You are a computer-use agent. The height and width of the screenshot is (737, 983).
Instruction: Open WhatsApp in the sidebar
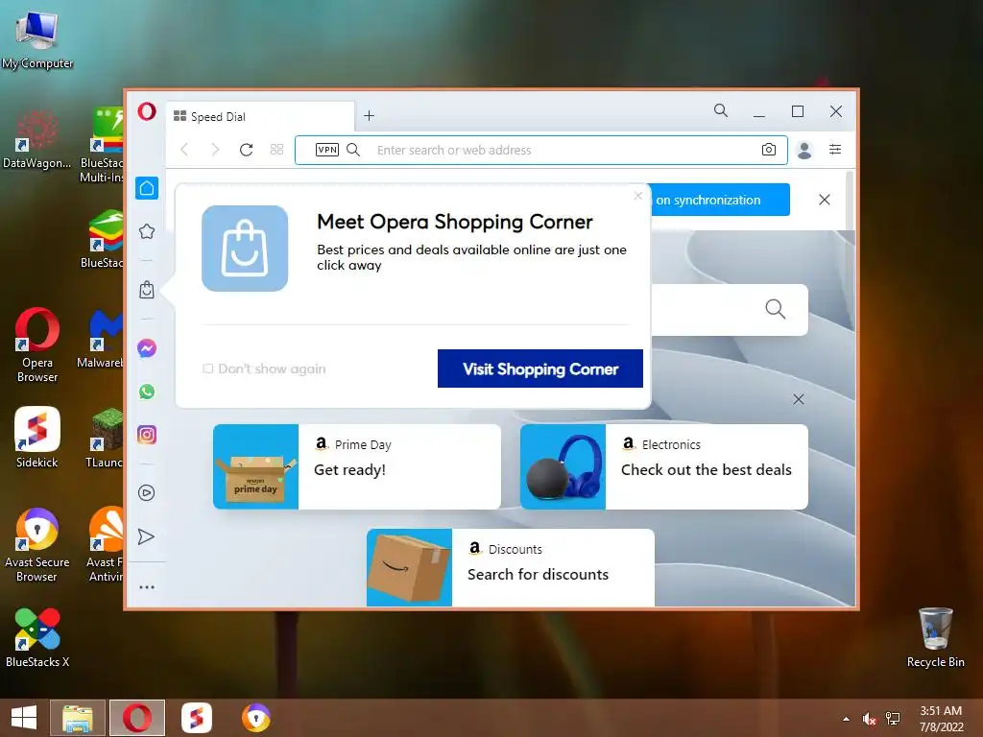[x=147, y=392]
